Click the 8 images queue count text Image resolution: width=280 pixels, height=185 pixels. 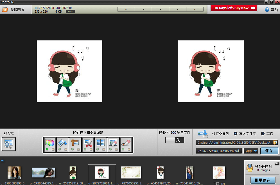click(x=264, y=170)
